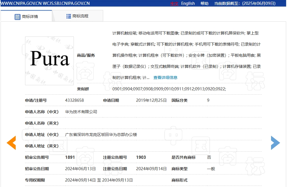Click preliminary announcement number 1891
The image size is (287, 187).
[x=70, y=157]
